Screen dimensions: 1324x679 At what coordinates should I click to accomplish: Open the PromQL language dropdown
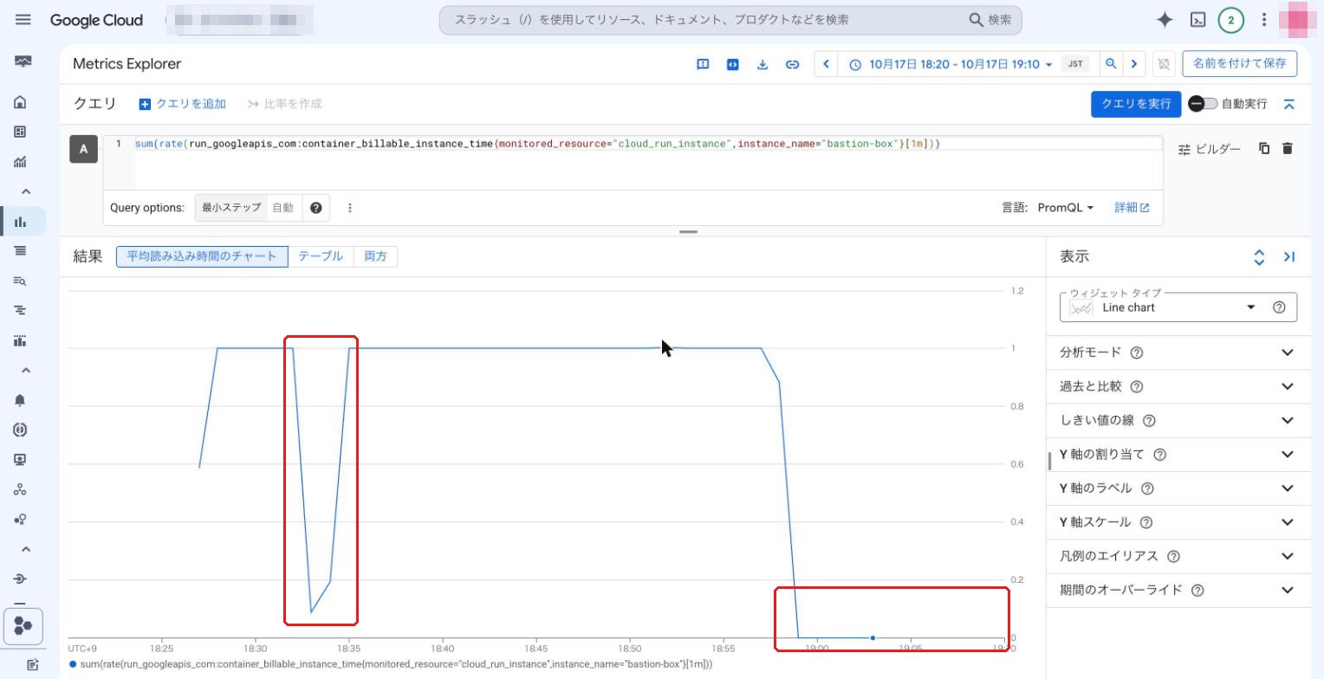coord(1066,208)
